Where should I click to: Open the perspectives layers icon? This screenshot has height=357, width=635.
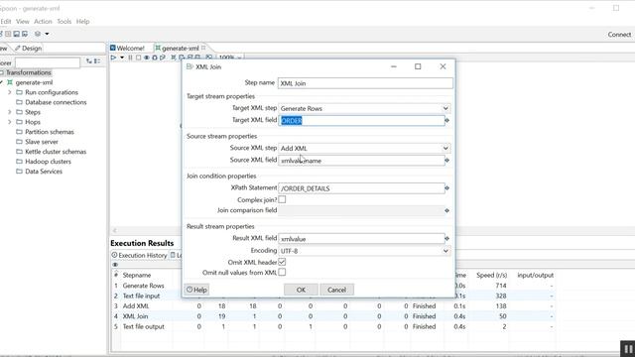pyautogui.click(x=38, y=34)
